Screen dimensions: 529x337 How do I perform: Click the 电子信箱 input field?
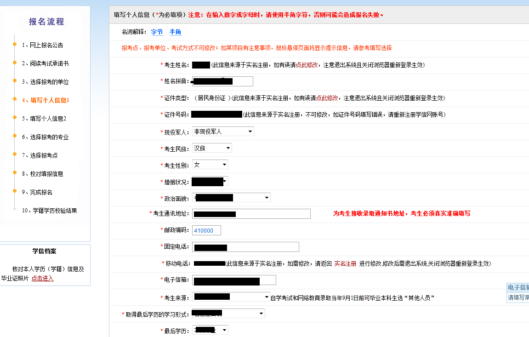pyautogui.click(x=234, y=280)
